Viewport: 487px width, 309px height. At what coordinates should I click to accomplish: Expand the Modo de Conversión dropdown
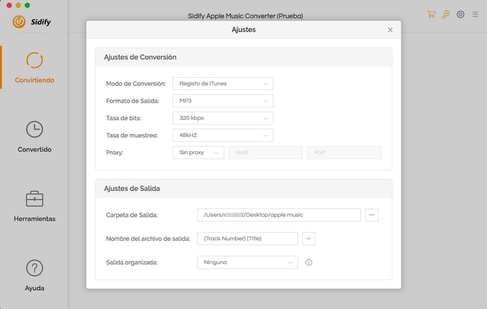coord(223,84)
